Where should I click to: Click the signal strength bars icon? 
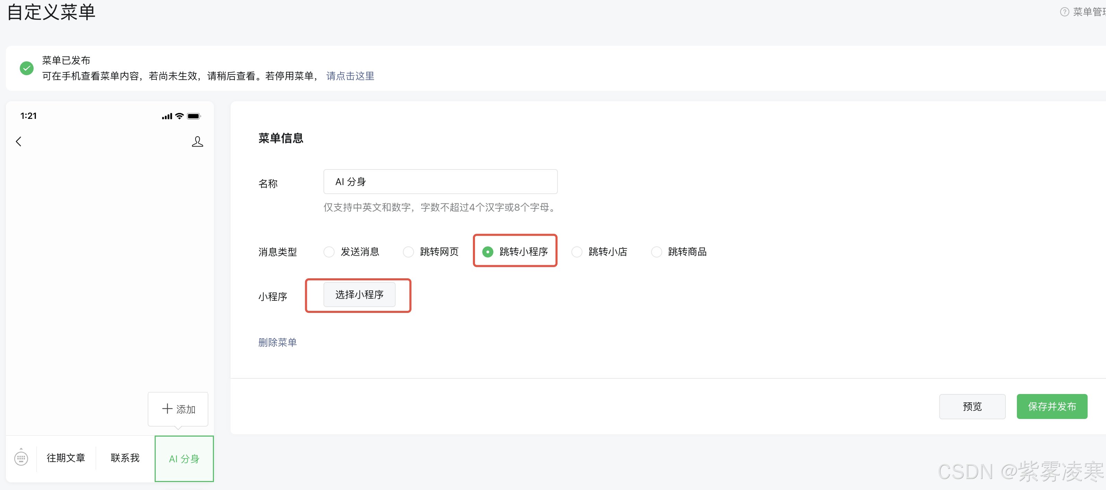point(166,116)
